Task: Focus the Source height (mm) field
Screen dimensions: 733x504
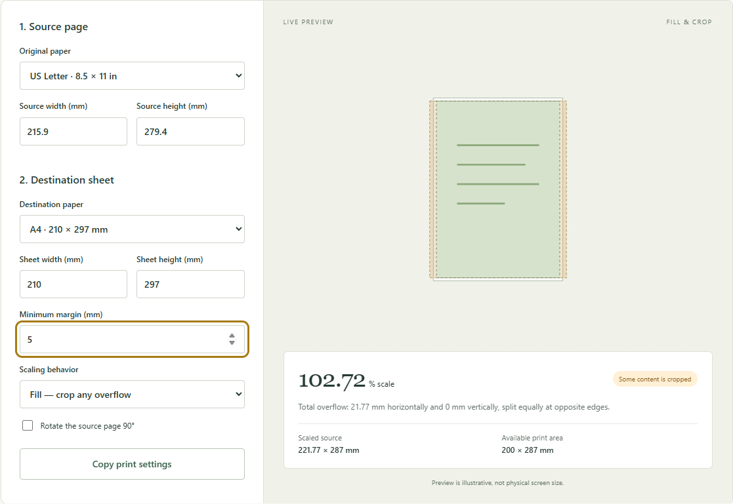Action: point(190,131)
